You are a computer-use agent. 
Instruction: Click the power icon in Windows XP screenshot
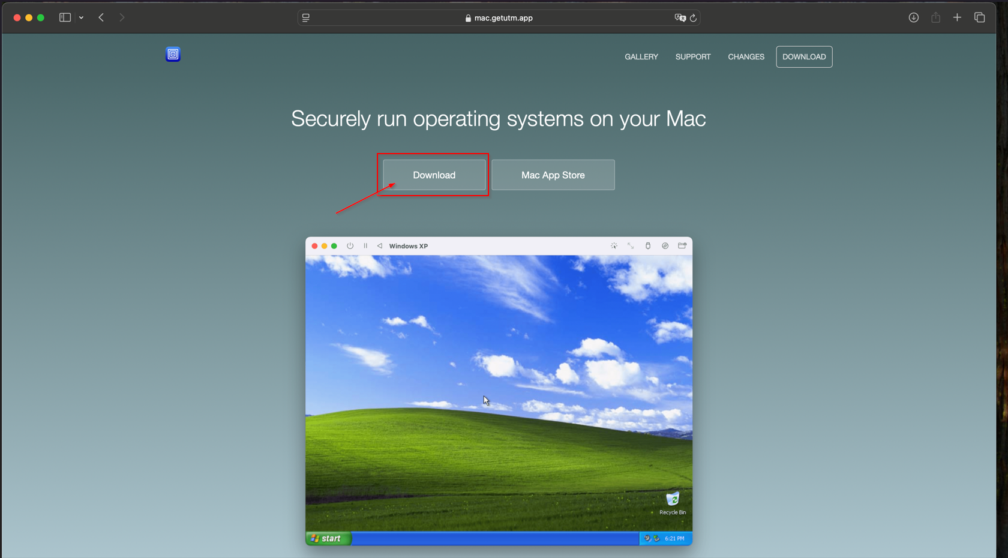(350, 246)
